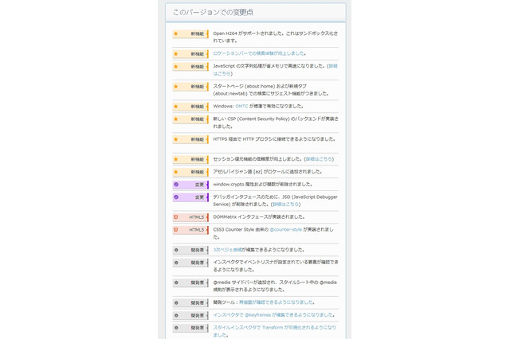Open the スタイルインスペクタで Transform が可視化 link
The image size is (510, 339).
tap(274, 331)
